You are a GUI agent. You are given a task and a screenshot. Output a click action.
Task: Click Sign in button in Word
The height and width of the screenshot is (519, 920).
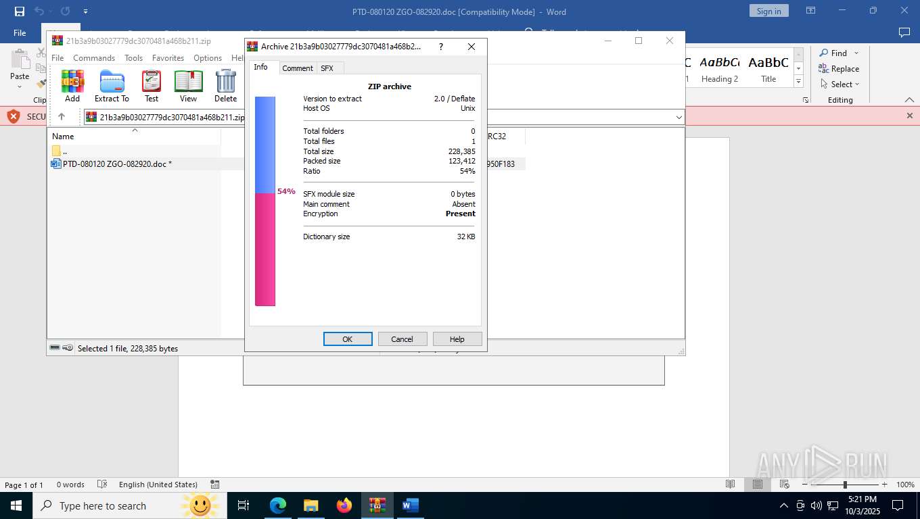tap(768, 11)
